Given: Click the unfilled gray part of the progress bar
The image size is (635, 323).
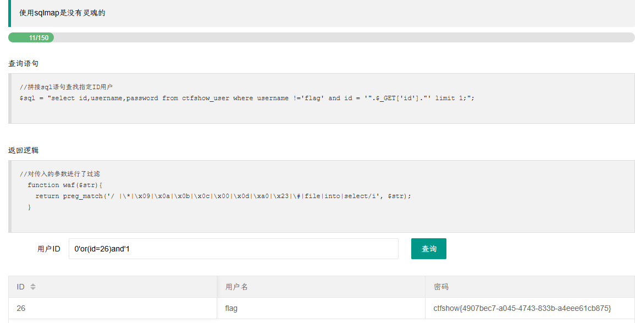Looking at the screenshot, I should (x=344, y=37).
